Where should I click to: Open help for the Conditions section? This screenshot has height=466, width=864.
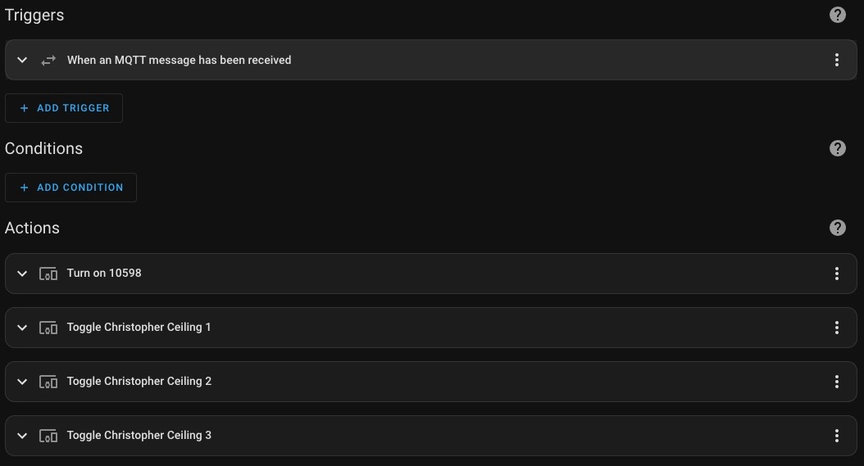pyautogui.click(x=837, y=148)
